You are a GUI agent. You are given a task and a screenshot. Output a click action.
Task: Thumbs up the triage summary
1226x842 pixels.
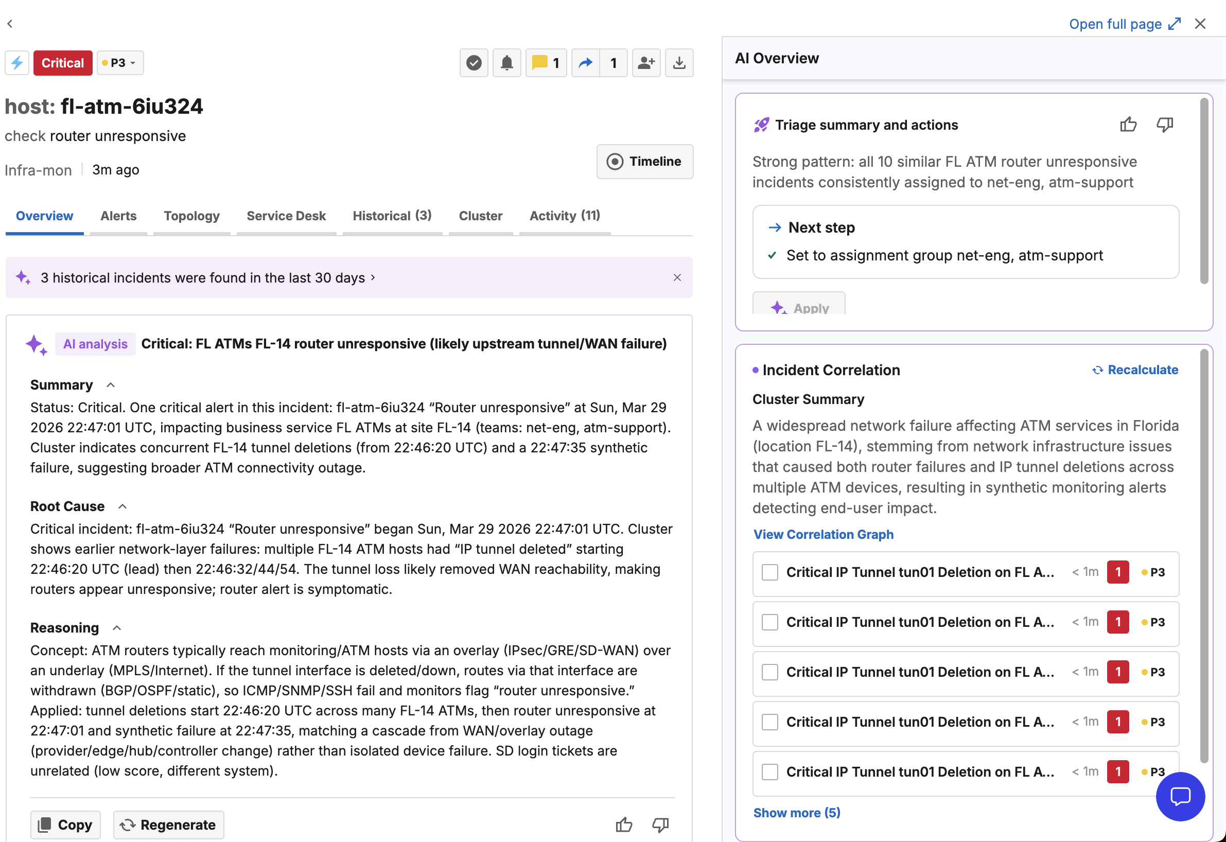tap(1128, 125)
